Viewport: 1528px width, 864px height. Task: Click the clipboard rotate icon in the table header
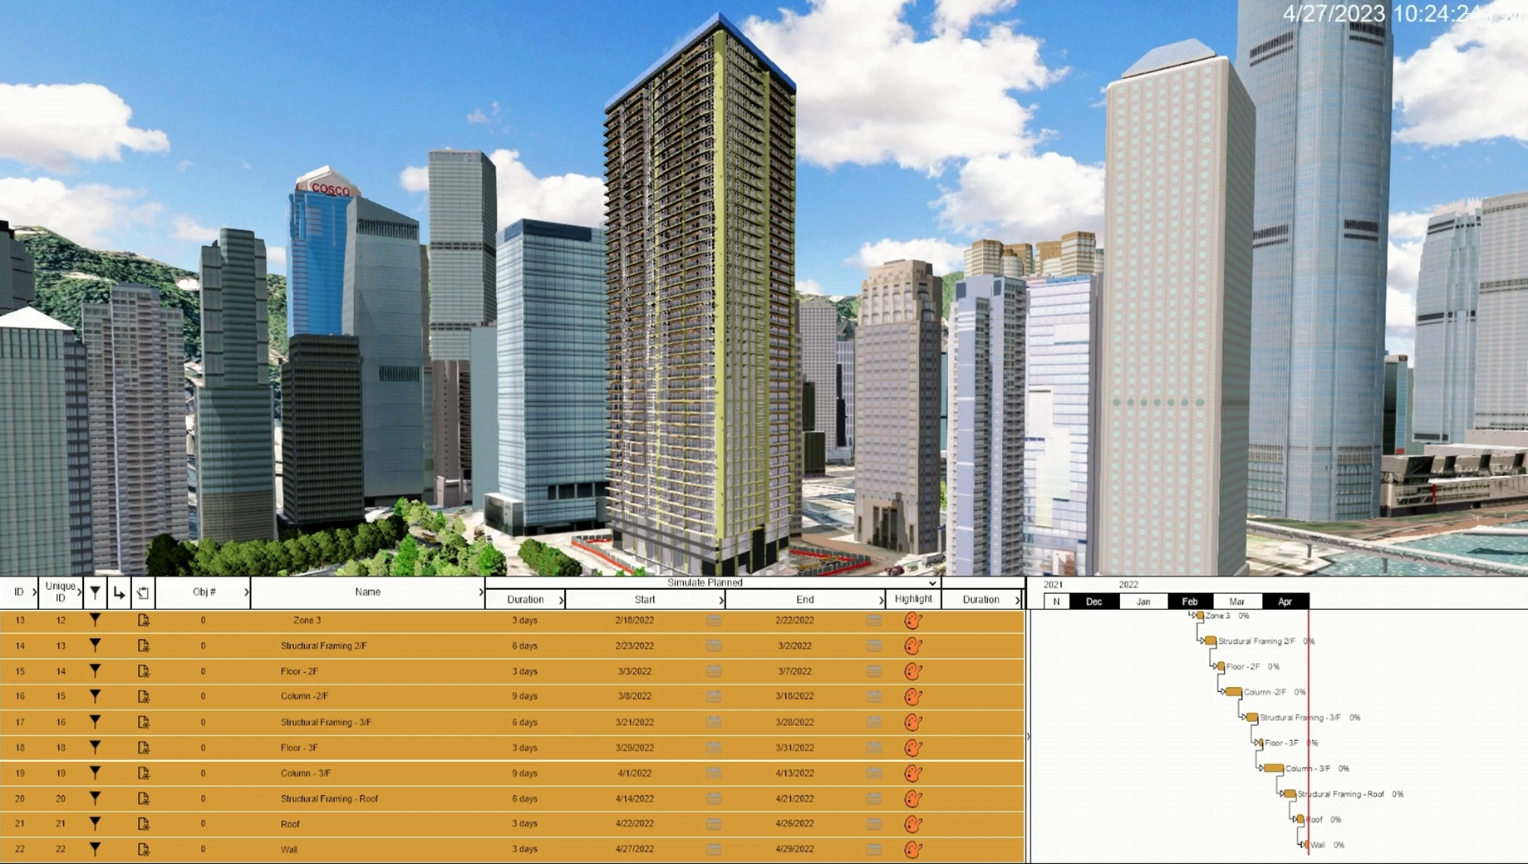click(x=143, y=592)
